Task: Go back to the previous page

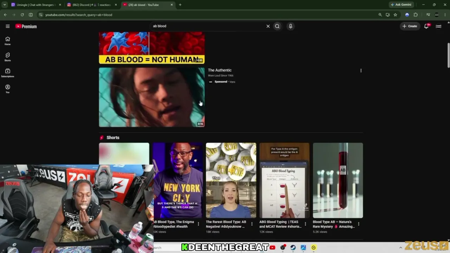Action: [x=5, y=15]
